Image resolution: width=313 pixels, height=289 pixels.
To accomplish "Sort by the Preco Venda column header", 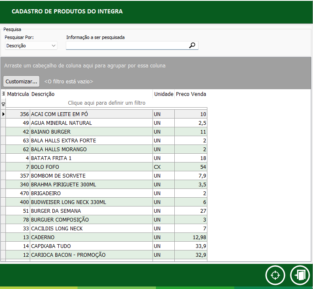I will (191, 94).
